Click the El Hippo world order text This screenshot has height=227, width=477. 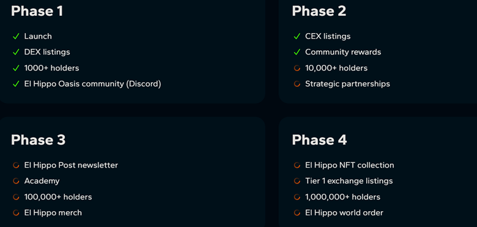coord(344,213)
